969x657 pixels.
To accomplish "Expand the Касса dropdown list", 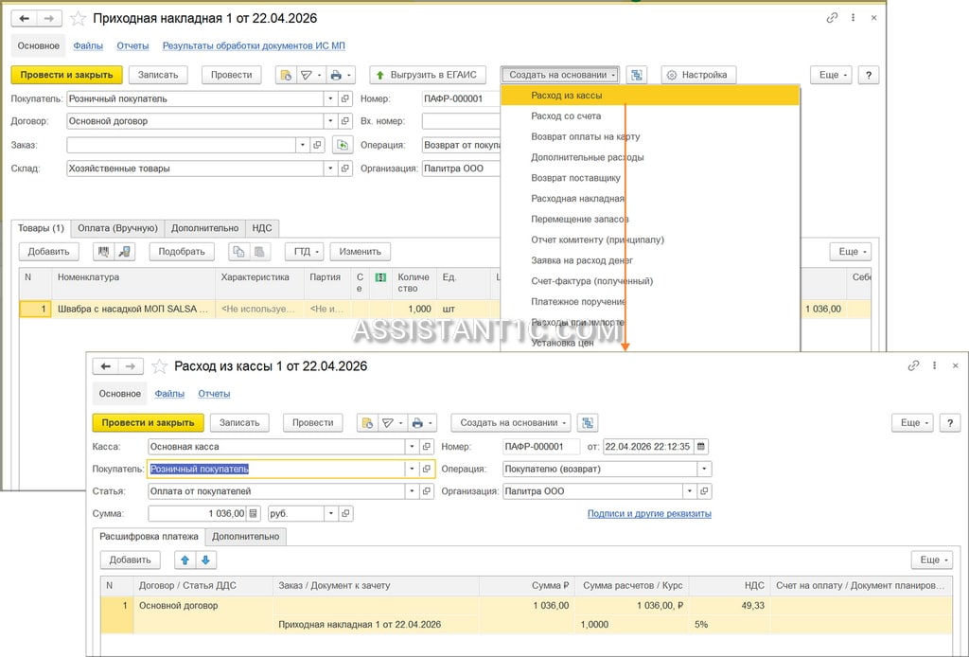I will click(413, 446).
